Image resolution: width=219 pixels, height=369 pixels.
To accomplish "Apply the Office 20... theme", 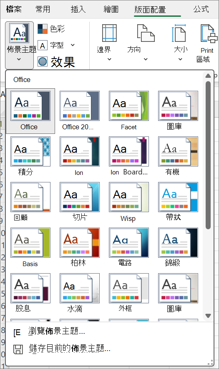I will point(80,111).
